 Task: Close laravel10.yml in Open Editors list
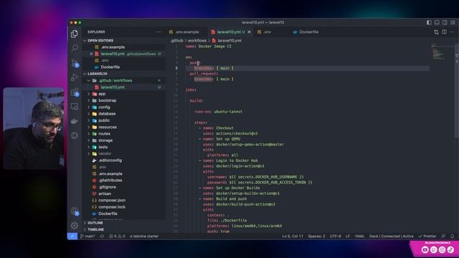pos(91,54)
